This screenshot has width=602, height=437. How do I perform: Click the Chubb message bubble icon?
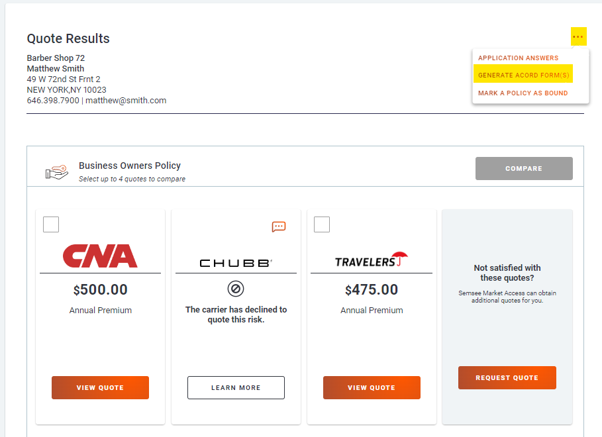pos(279,226)
